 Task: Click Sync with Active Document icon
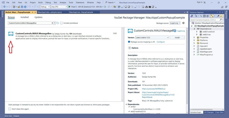pyautogui.click(x=201, y=16)
